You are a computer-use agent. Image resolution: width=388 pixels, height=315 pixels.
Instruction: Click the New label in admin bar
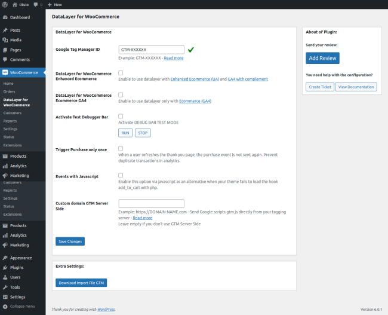point(58,4)
